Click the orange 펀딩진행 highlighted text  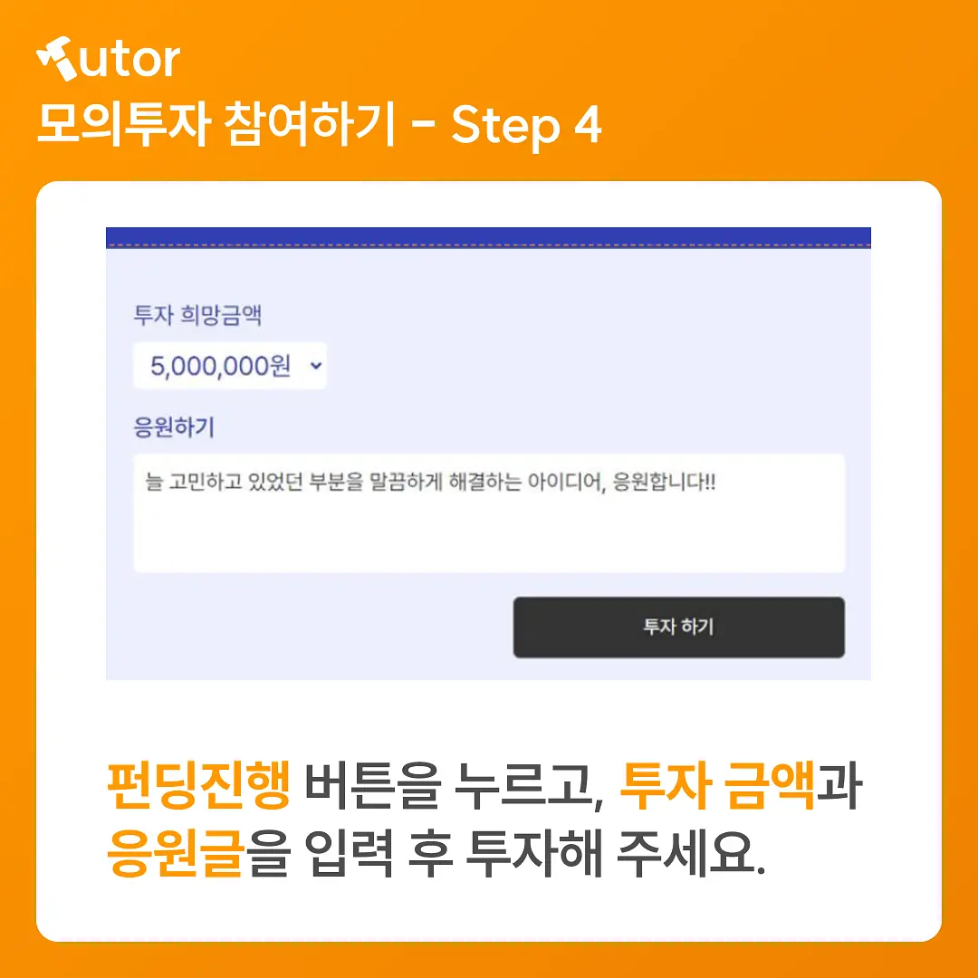click(x=198, y=785)
